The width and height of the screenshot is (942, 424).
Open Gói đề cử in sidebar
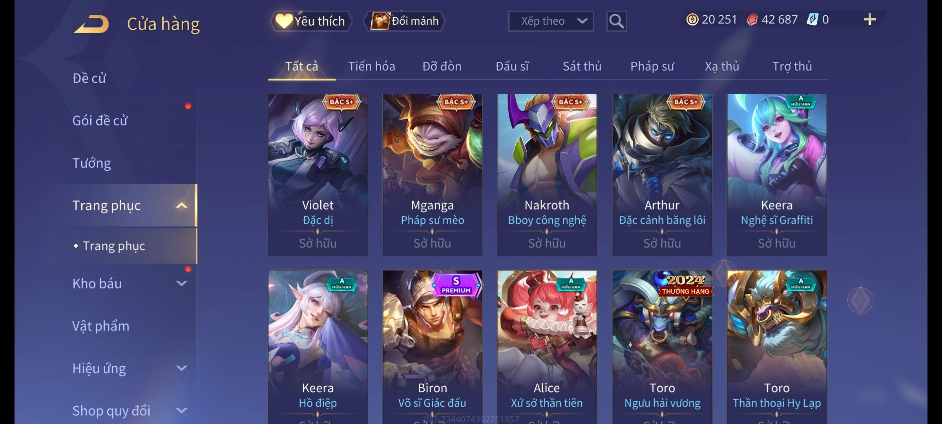coord(100,121)
